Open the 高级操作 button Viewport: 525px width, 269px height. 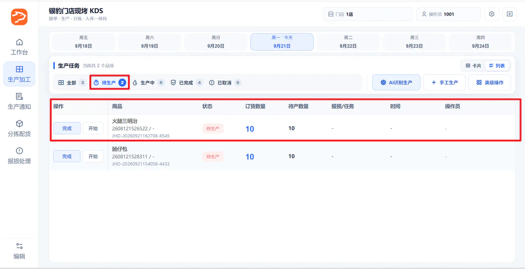point(490,83)
